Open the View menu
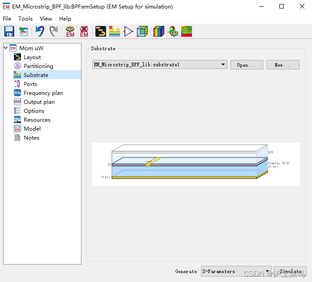This screenshot has width=312, height=282. 46,19
